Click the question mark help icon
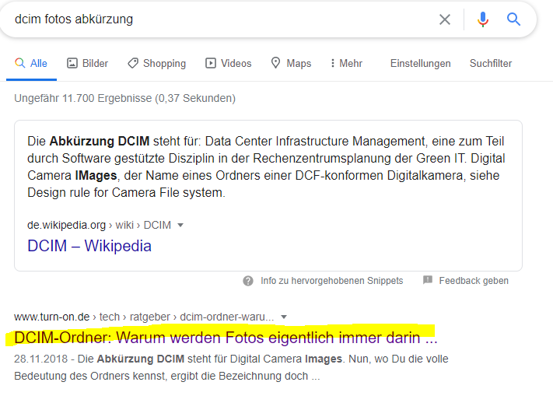Screen dimensions: 553x396 (248, 281)
